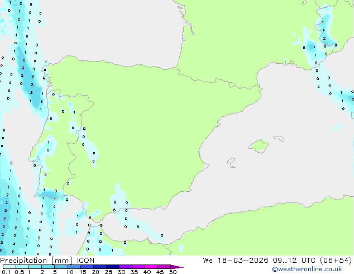Select the 30–35 mm purple legend swatch
354x274 pixels.
pyautogui.click(x=125, y=267)
